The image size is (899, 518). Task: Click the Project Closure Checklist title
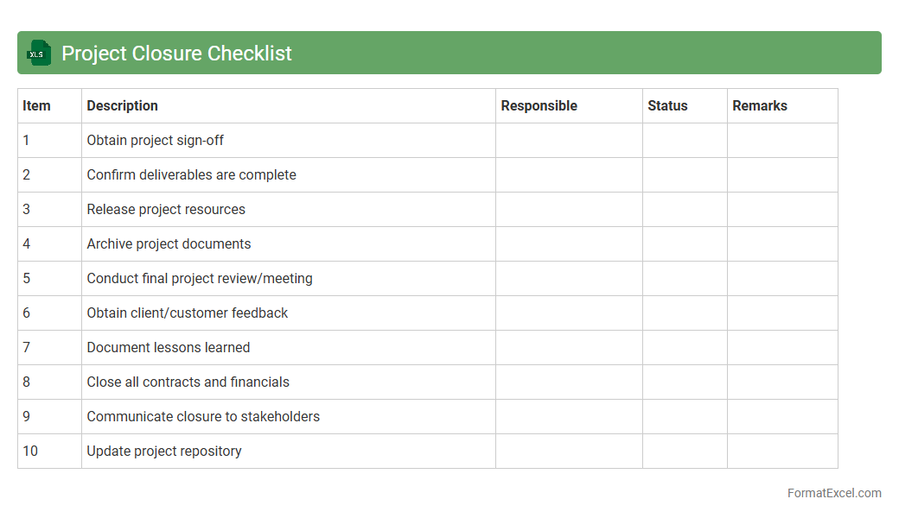(176, 54)
